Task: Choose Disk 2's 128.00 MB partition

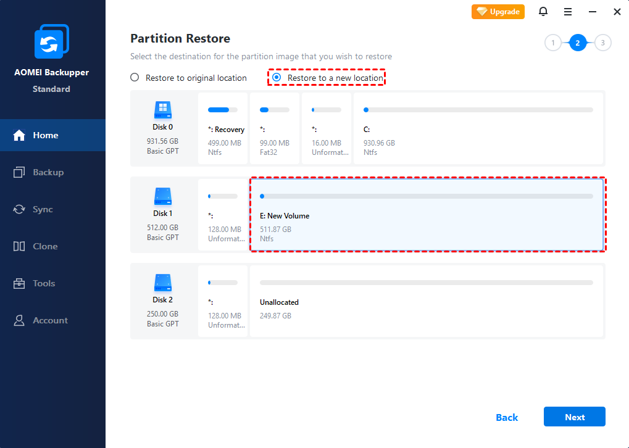Action: (x=223, y=301)
